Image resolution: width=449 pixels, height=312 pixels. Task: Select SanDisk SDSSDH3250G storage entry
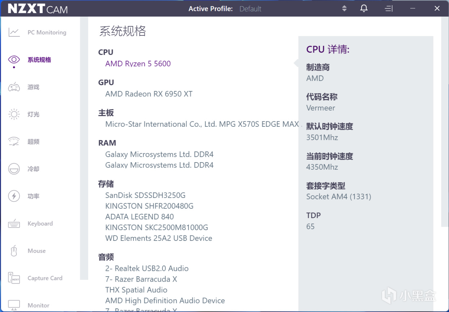(x=145, y=195)
